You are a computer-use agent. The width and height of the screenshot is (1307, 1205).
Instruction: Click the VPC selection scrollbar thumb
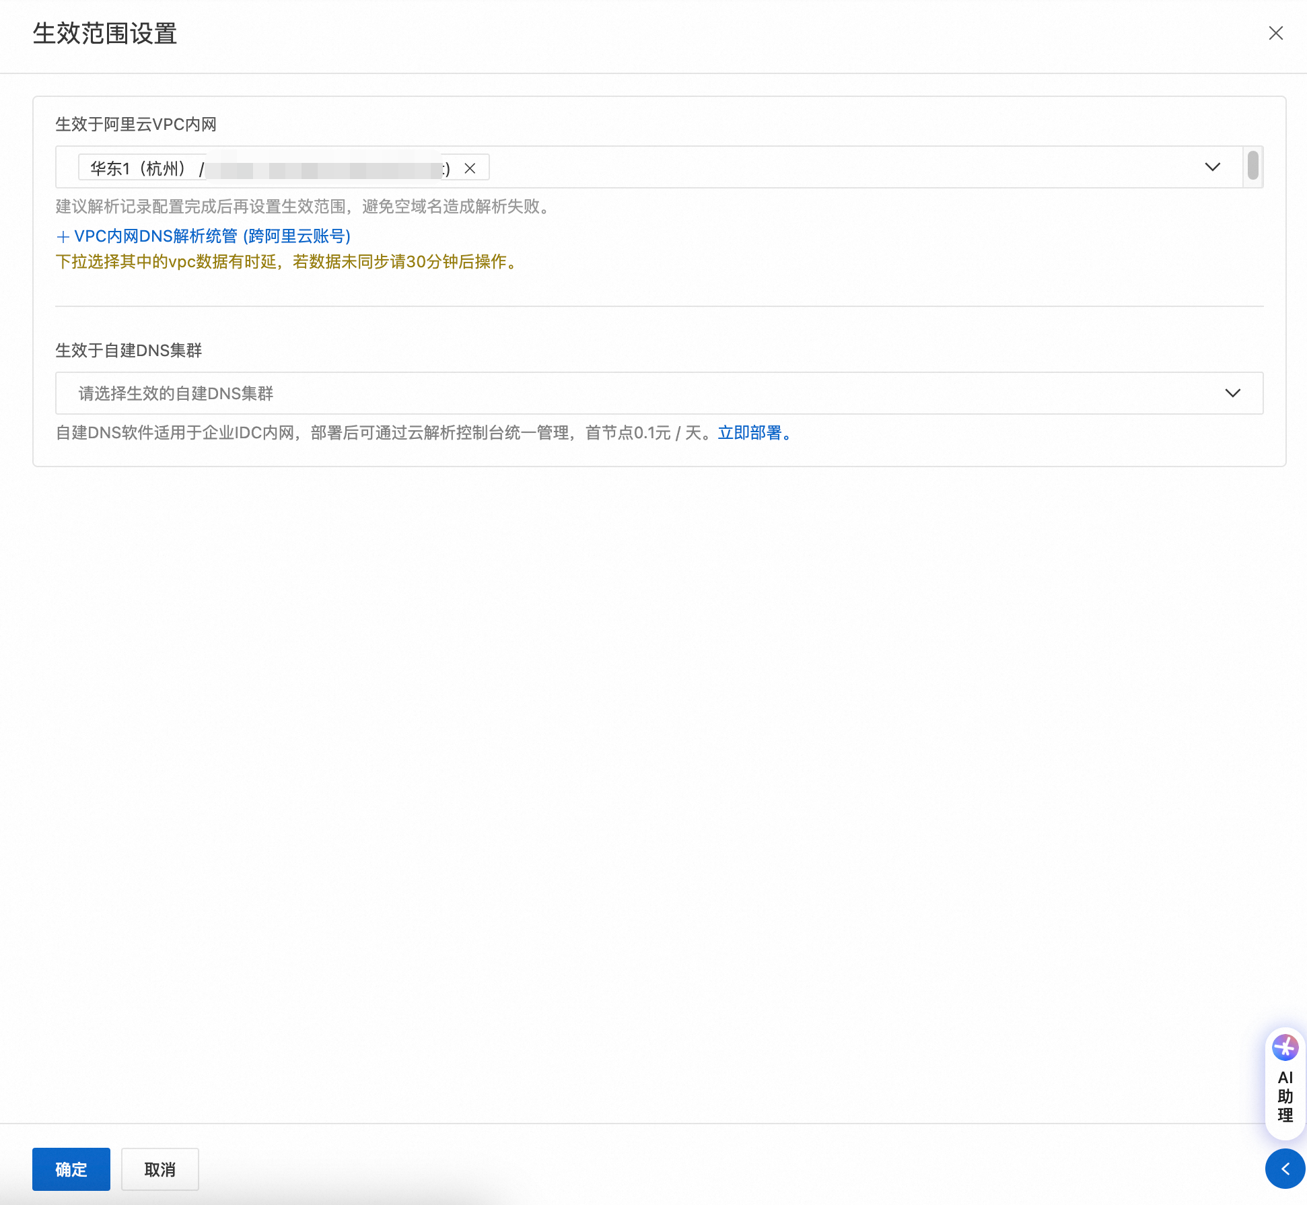pos(1252,166)
